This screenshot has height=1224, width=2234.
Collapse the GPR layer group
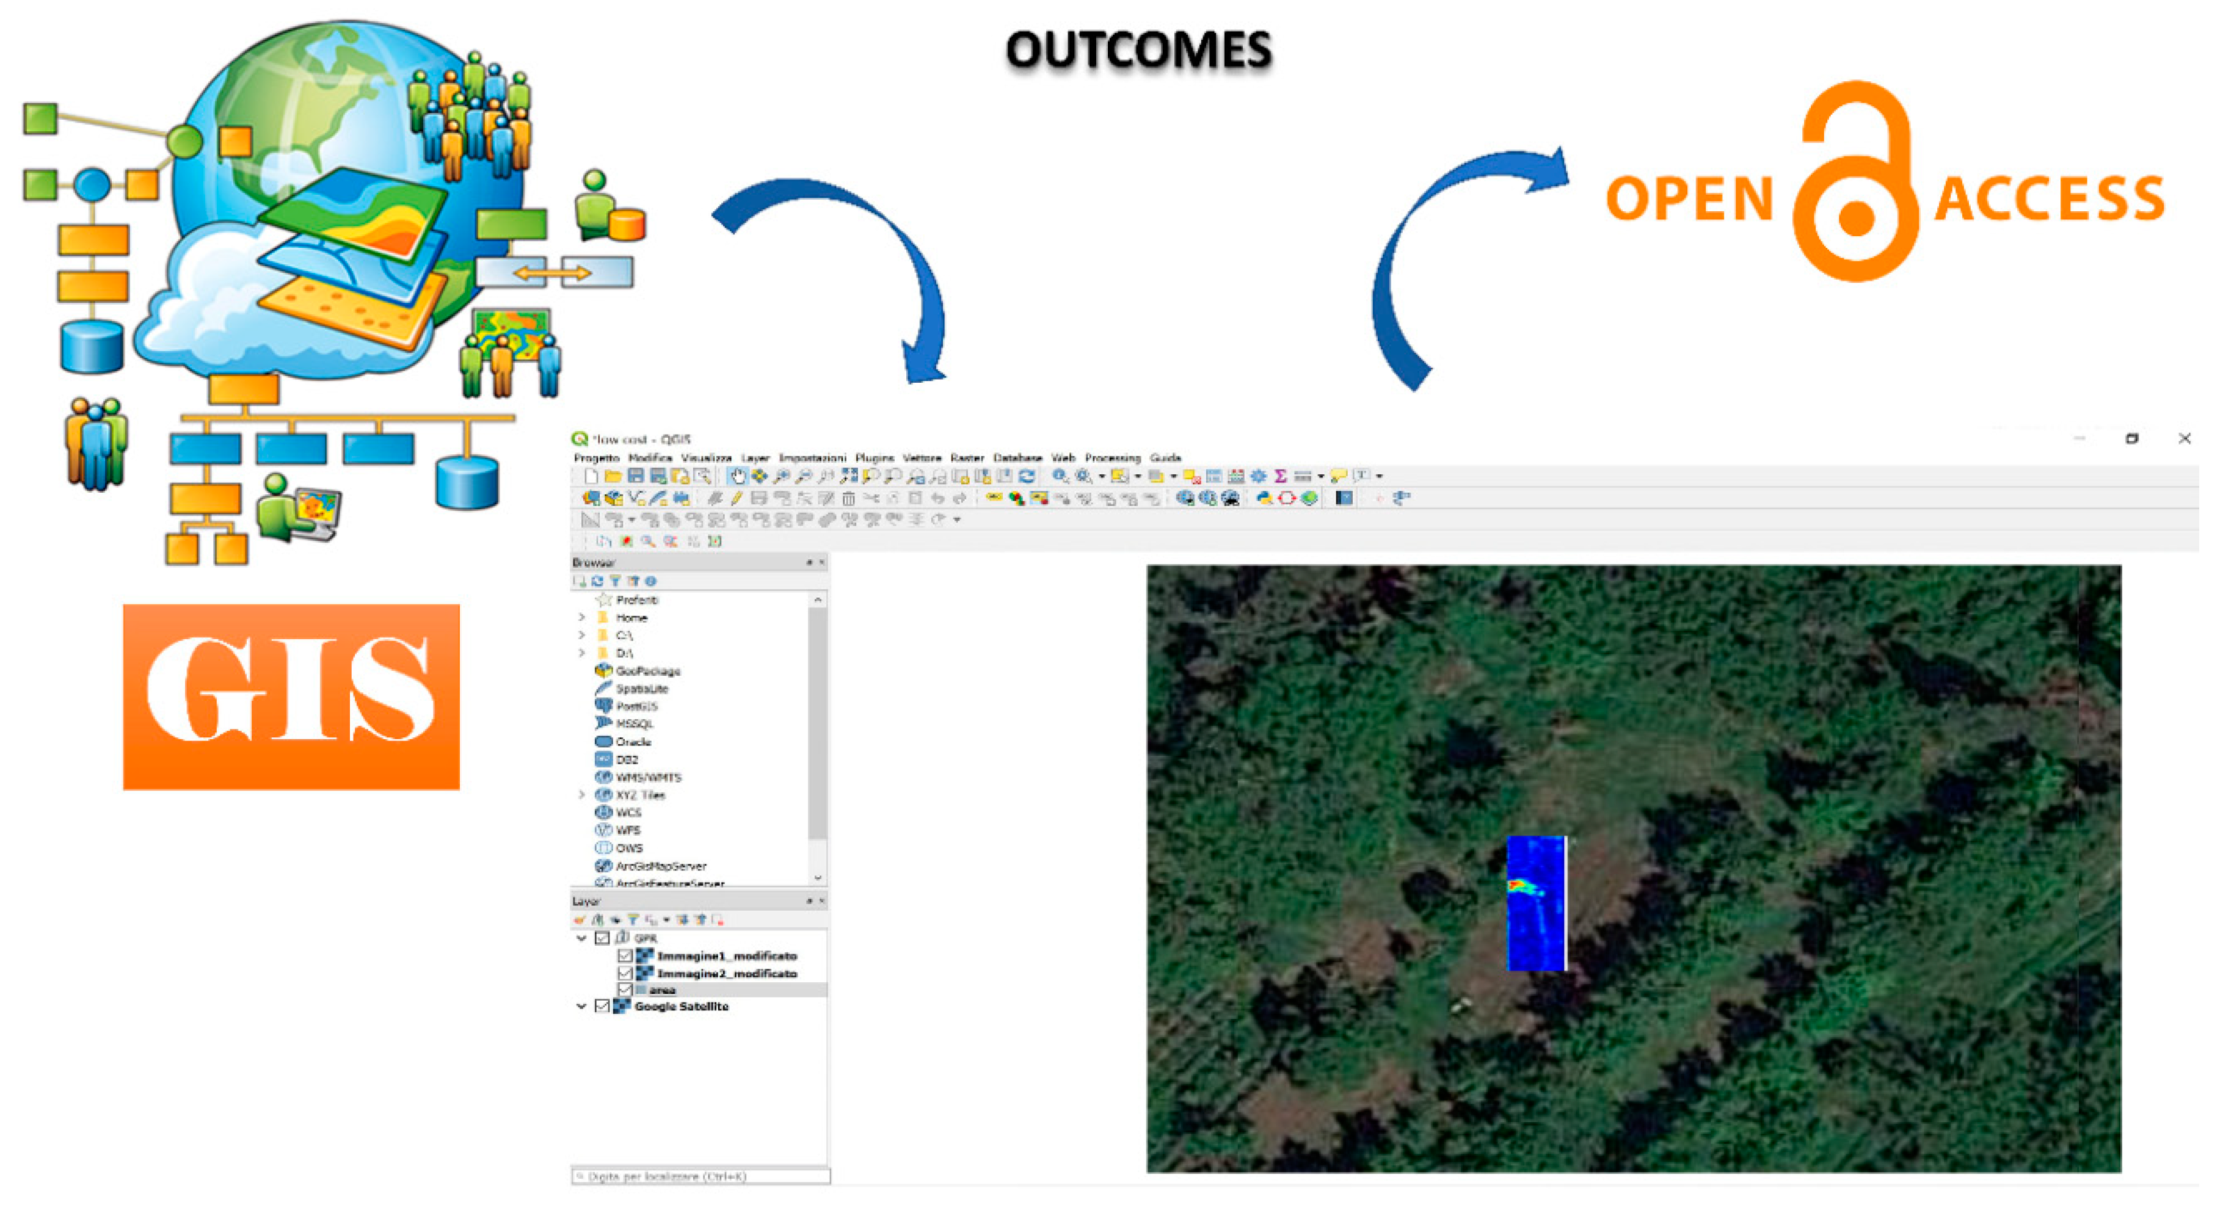point(582,938)
